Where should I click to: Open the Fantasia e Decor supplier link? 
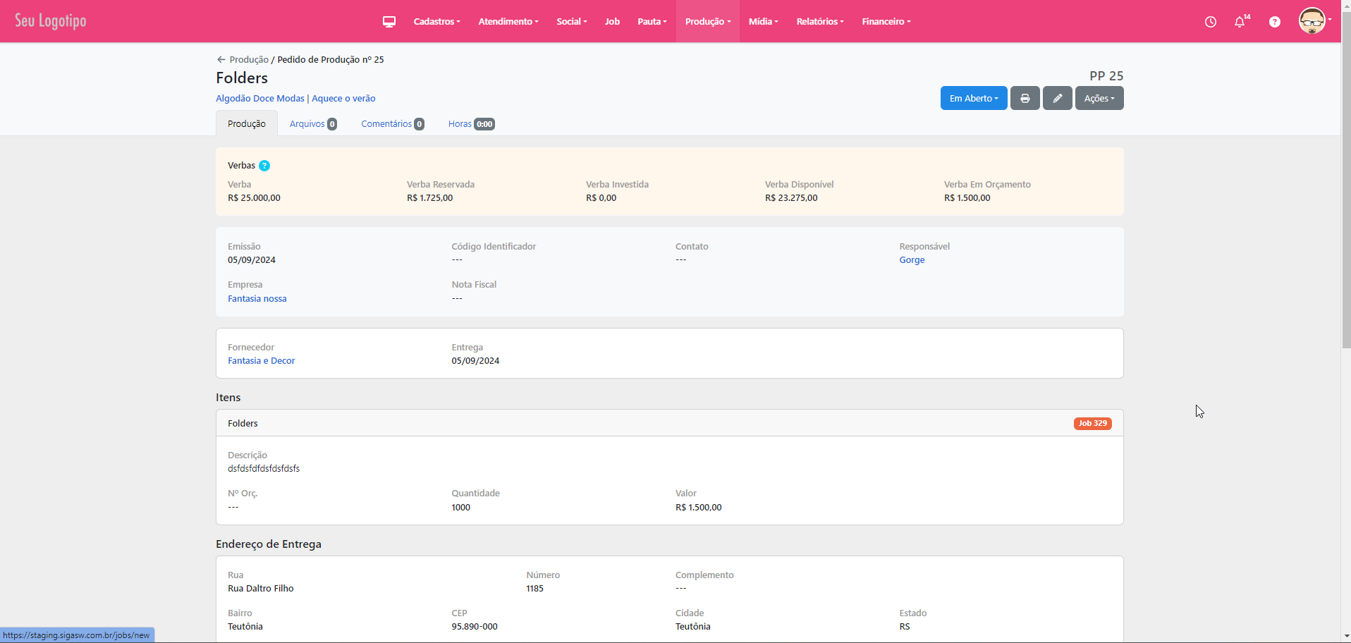click(x=261, y=361)
